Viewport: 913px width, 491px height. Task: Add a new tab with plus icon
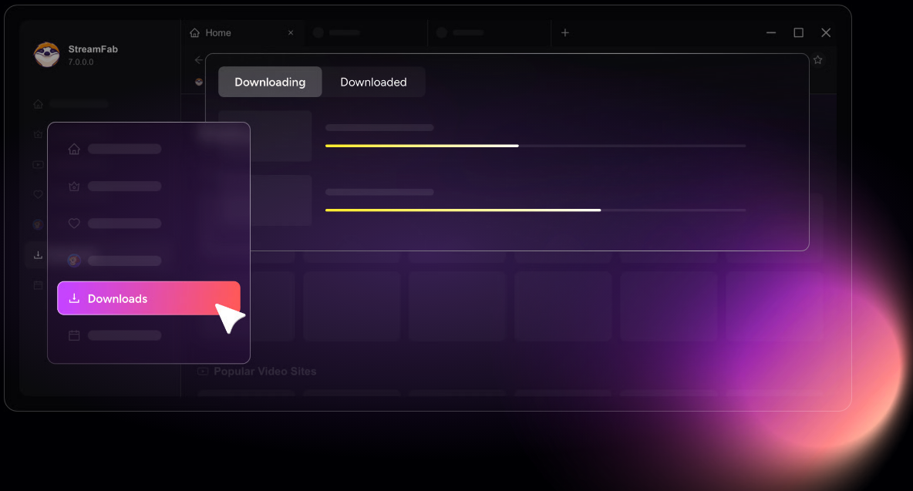coord(565,33)
